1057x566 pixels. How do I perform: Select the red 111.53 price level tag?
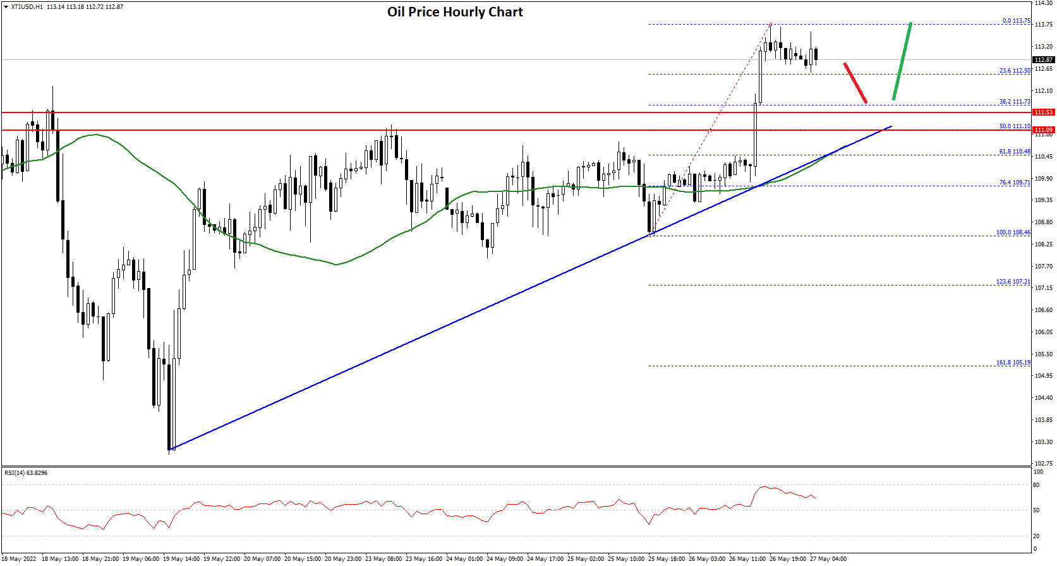tap(1043, 112)
